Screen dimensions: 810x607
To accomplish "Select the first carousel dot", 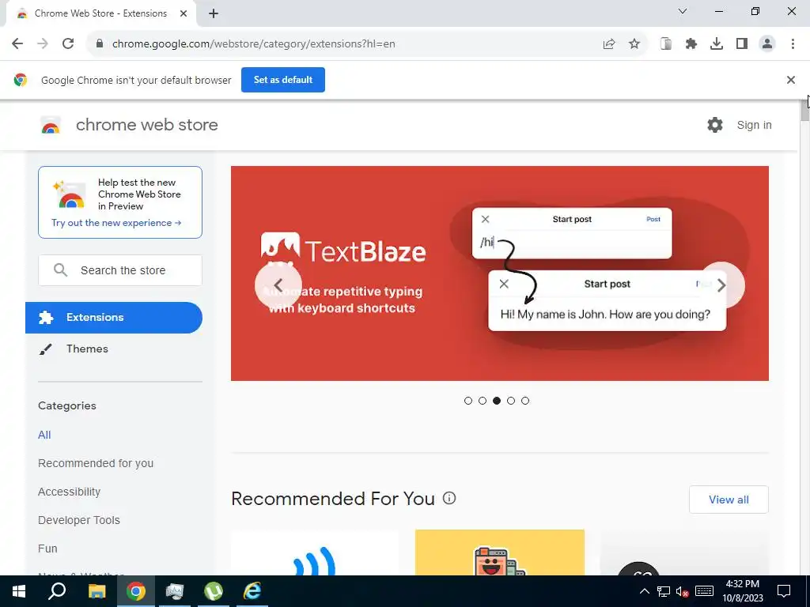I will (x=468, y=401).
